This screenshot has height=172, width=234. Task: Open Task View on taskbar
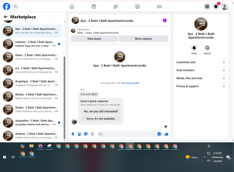coord(13,157)
